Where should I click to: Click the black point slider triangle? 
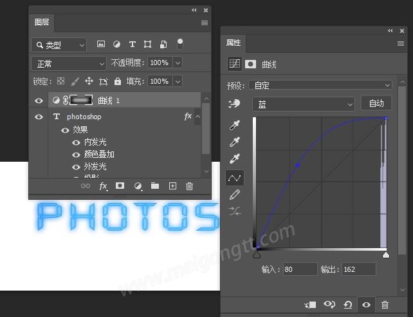pos(257,255)
